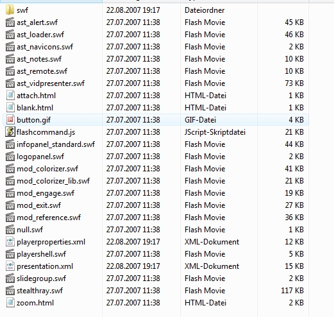The height and width of the screenshot is (317, 334).
Task: Click the logopanel.swf file name
Action: pyautogui.click(x=40, y=157)
